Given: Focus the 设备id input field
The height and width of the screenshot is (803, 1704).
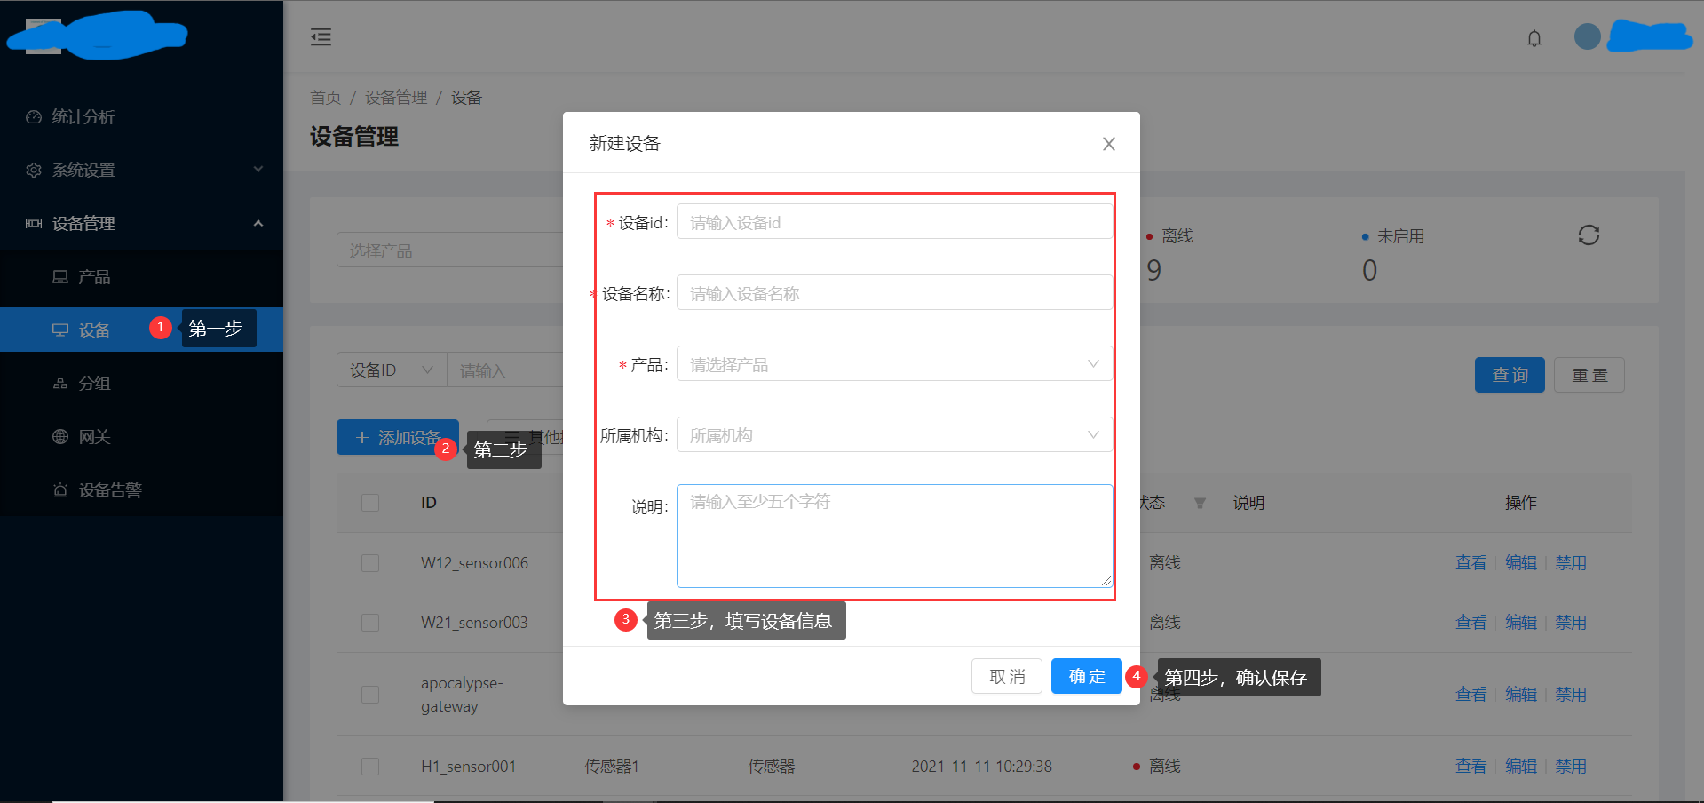Looking at the screenshot, I should (894, 222).
